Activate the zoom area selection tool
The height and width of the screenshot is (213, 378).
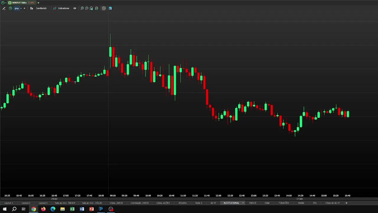point(92,8)
